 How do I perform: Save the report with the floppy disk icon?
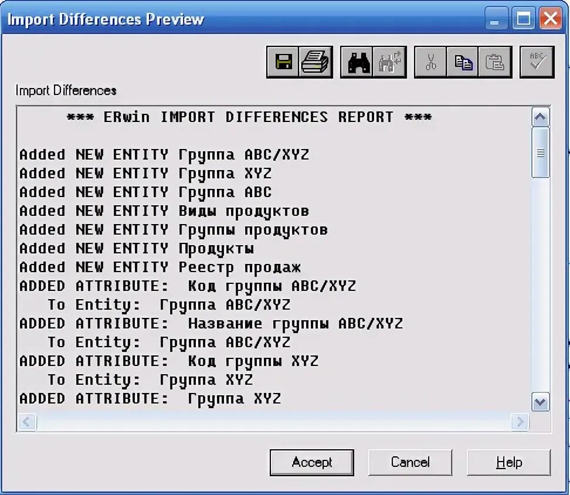pyautogui.click(x=283, y=62)
